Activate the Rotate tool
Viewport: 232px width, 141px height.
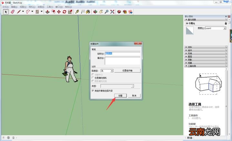(64, 12)
